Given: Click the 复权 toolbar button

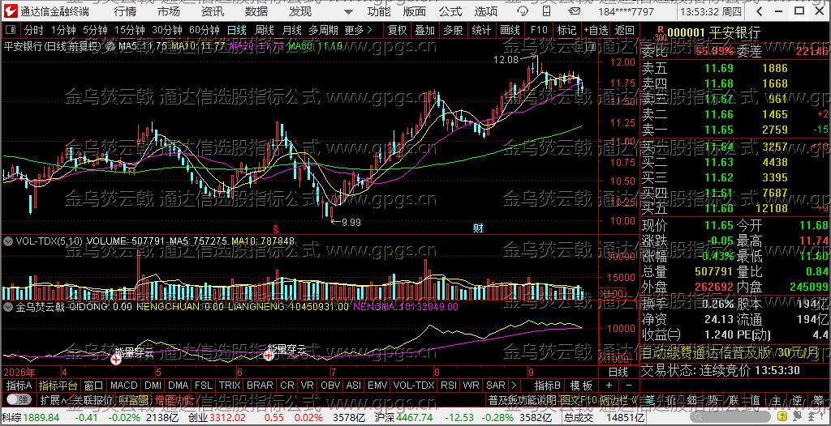Looking at the screenshot, I should (x=397, y=30).
